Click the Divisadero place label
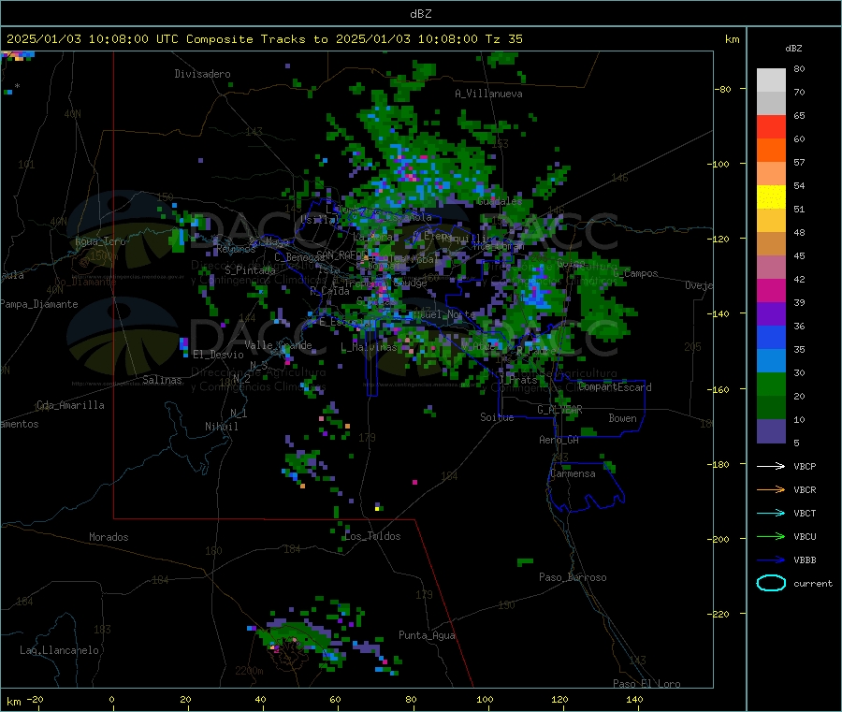The width and height of the screenshot is (842, 712). coord(202,74)
